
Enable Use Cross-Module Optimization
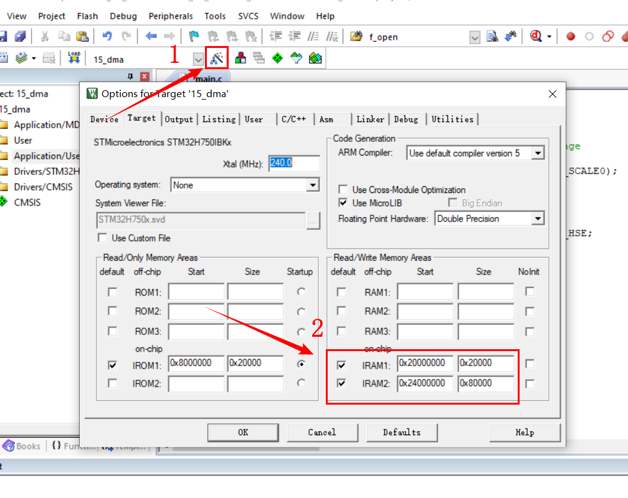343,190
